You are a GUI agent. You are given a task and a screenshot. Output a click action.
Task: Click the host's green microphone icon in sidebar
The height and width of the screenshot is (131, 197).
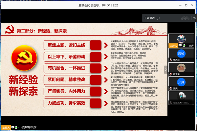pos(184,46)
